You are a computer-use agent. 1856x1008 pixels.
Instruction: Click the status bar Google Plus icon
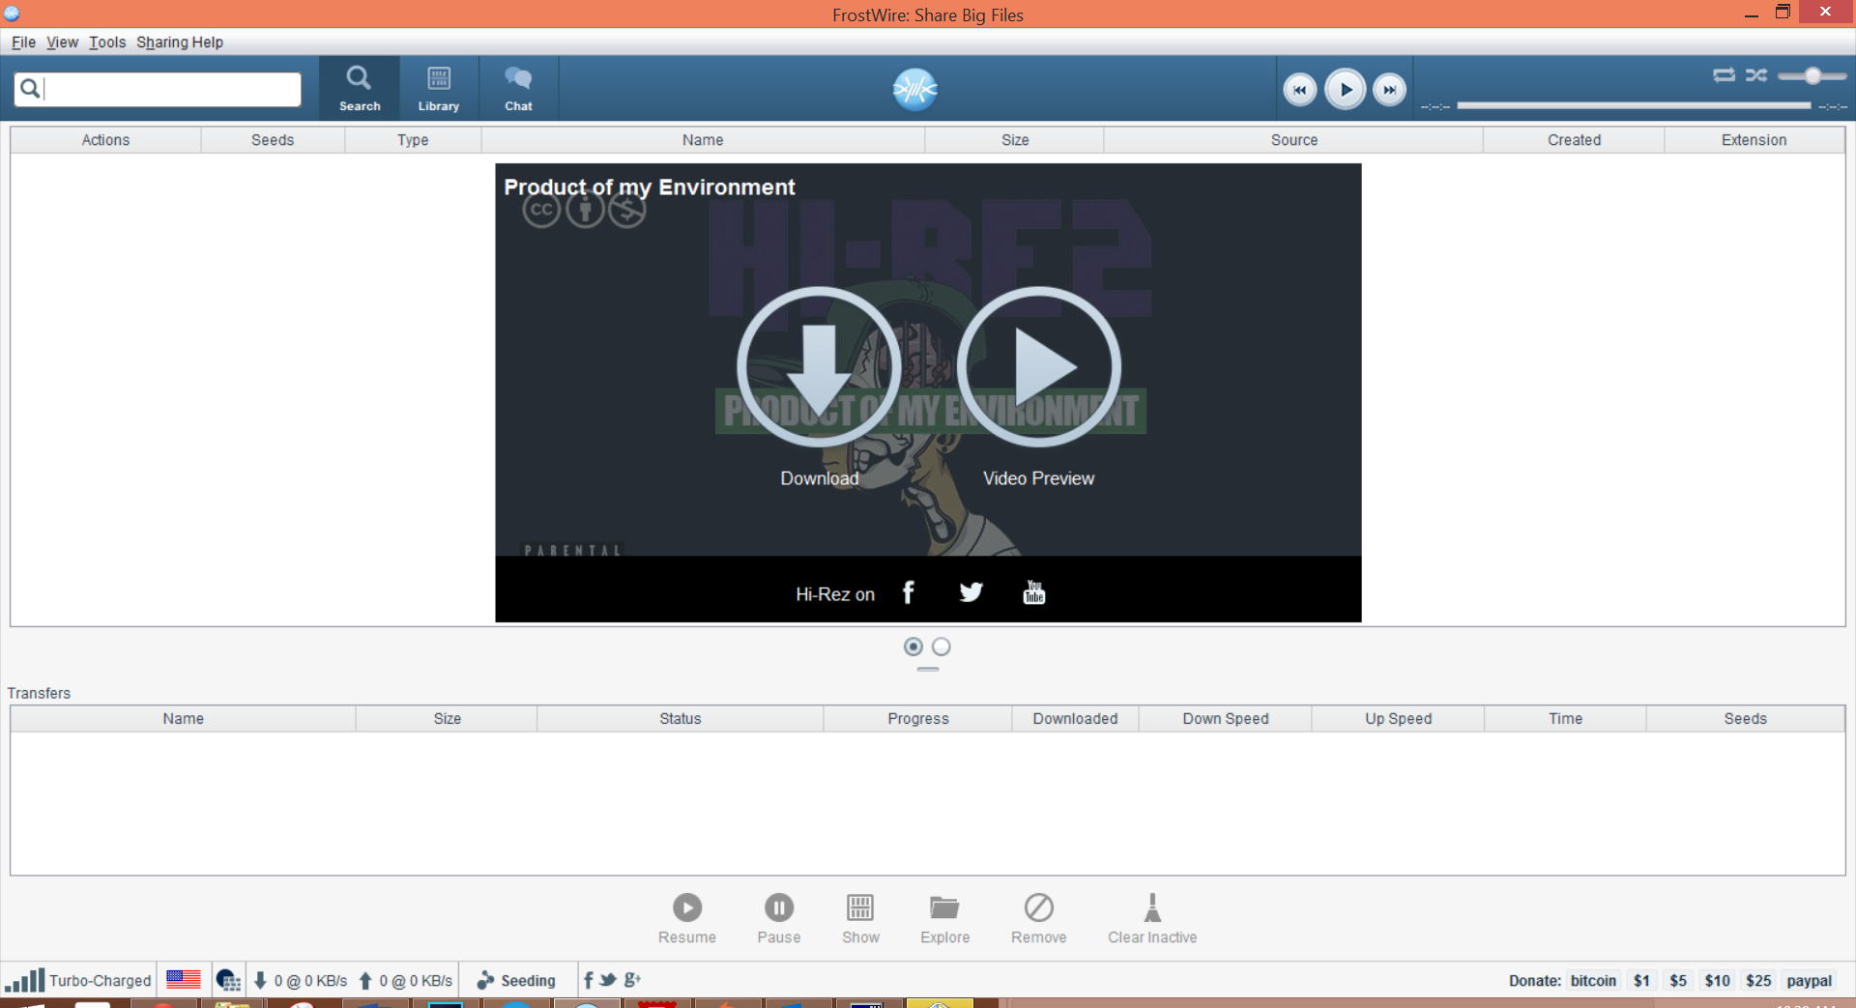coord(632,980)
